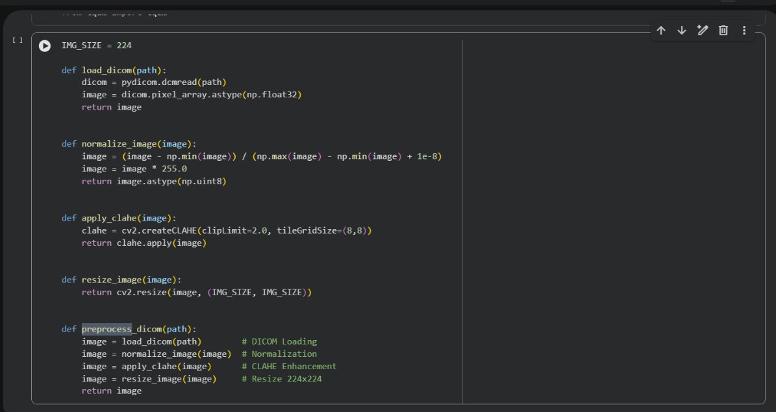This screenshot has height=412, width=776.
Task: Move cell down with arrow icon
Action: 681,30
